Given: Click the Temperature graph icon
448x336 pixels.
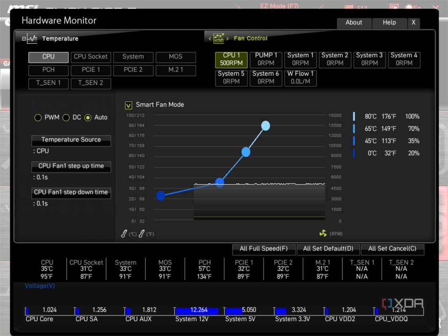Looking at the screenshot, I should pyautogui.click(x=32, y=39).
